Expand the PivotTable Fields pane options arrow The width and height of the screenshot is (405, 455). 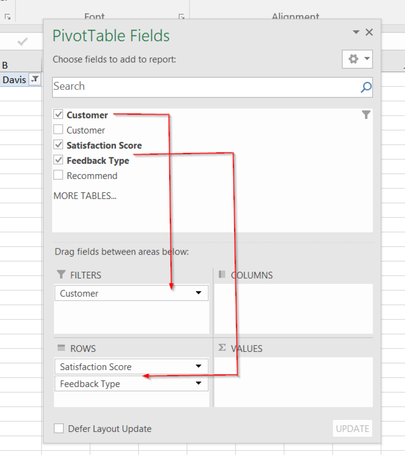click(x=355, y=32)
